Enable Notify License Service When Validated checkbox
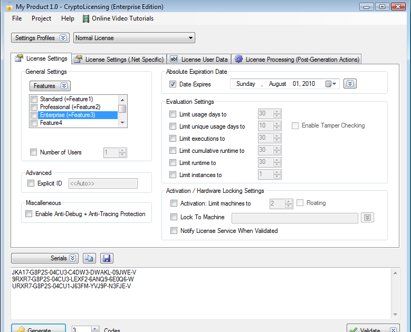Image resolution: width=411 pixels, height=332 pixels. pyautogui.click(x=174, y=231)
